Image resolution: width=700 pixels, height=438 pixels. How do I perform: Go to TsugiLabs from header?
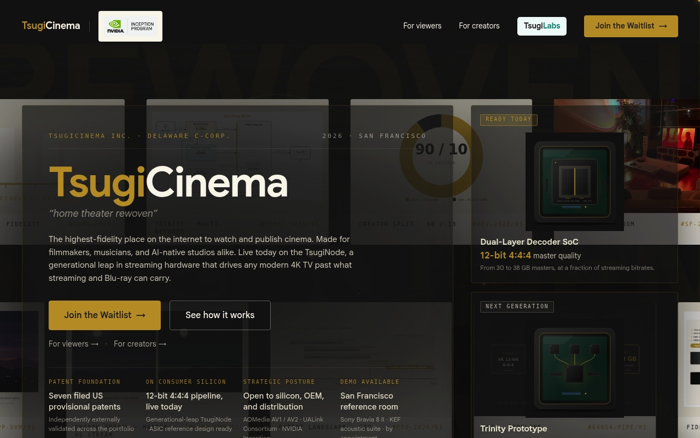coord(542,26)
